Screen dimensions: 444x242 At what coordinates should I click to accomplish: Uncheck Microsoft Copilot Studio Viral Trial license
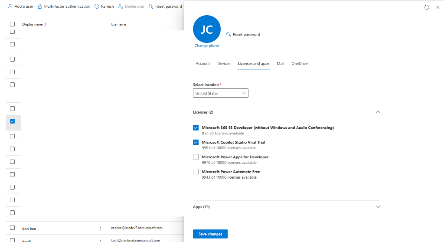pos(196,142)
